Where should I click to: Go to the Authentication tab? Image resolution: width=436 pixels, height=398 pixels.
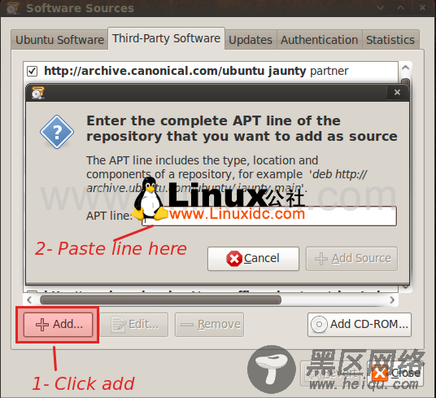coord(319,40)
